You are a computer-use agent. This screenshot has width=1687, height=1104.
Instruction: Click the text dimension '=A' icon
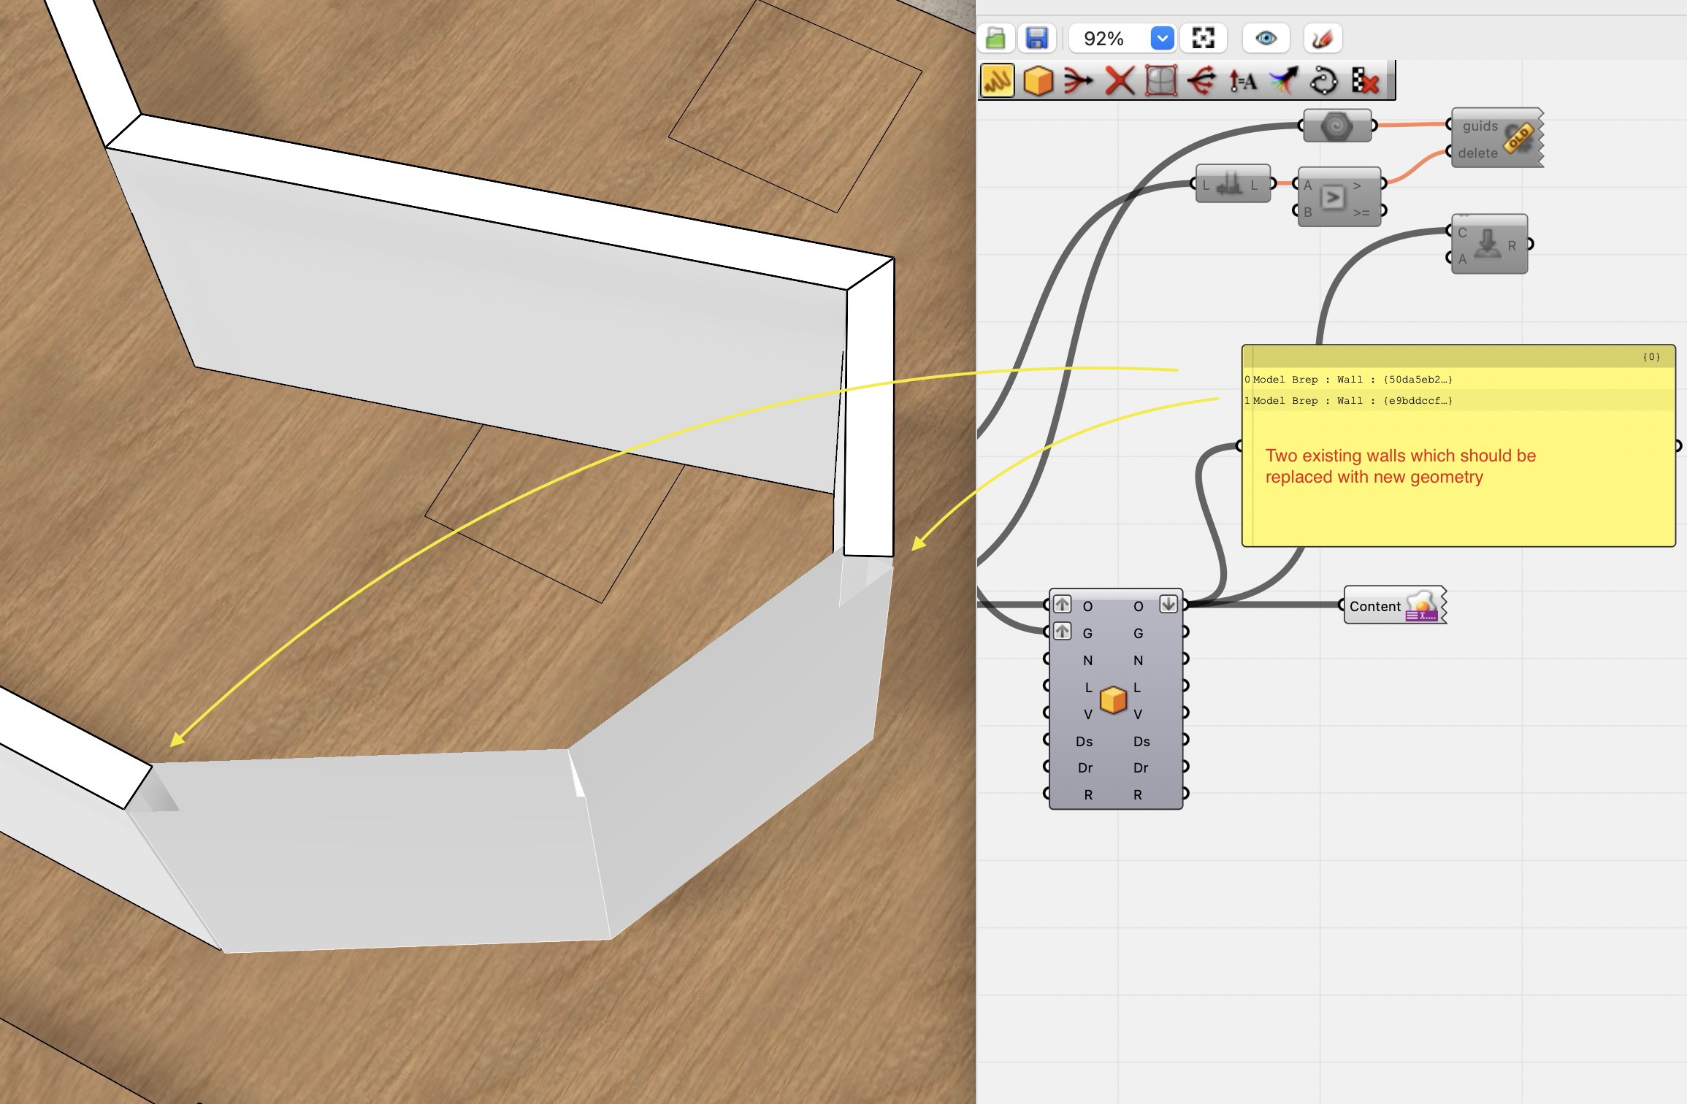pos(1242,80)
